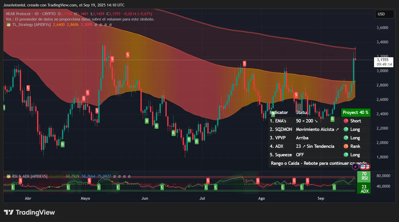Click the TradingView logo

(29, 213)
